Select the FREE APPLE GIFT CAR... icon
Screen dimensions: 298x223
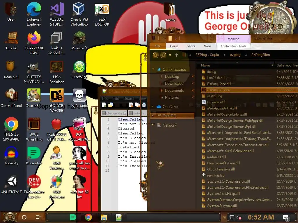pos(57,129)
